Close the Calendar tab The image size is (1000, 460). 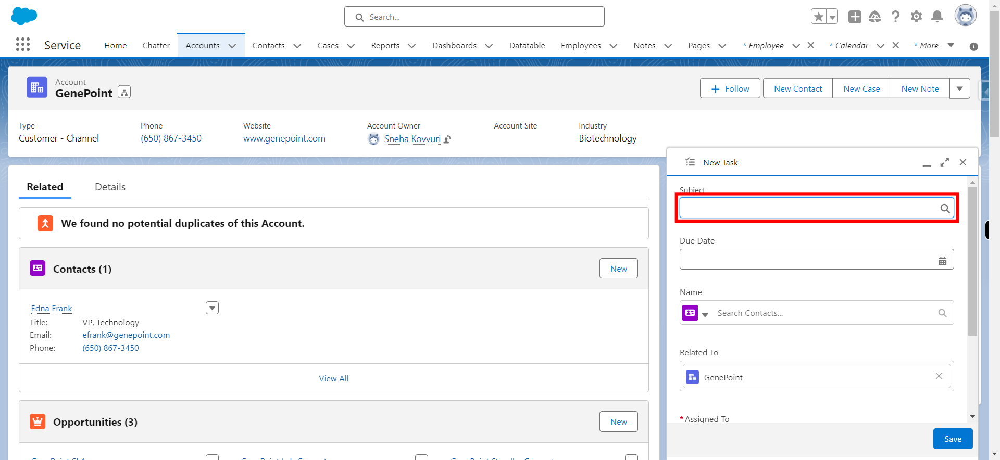[x=896, y=45]
